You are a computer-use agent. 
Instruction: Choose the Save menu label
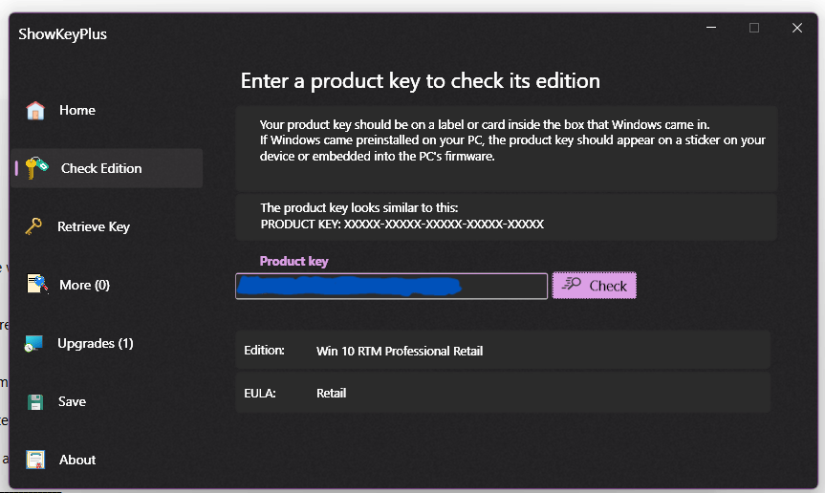(72, 401)
